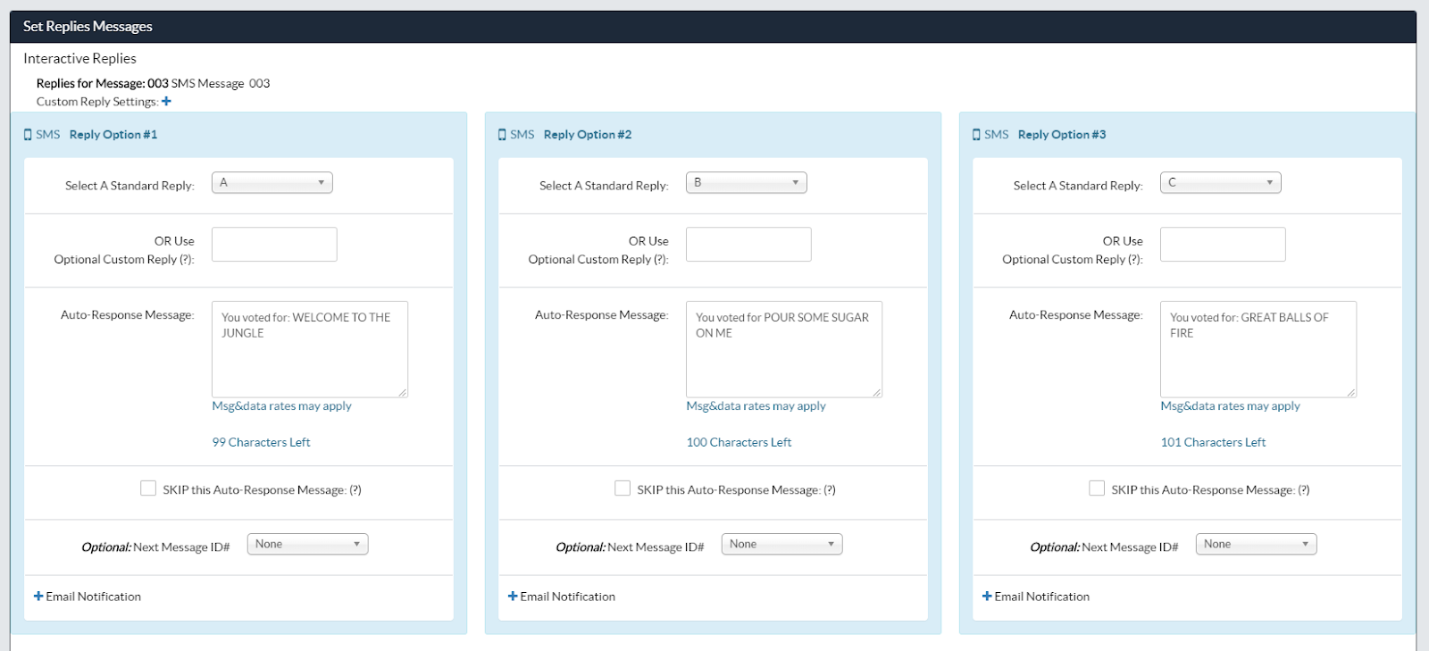1429x651 pixels.
Task: Click Reply Option #2 heading
Action: coord(588,135)
